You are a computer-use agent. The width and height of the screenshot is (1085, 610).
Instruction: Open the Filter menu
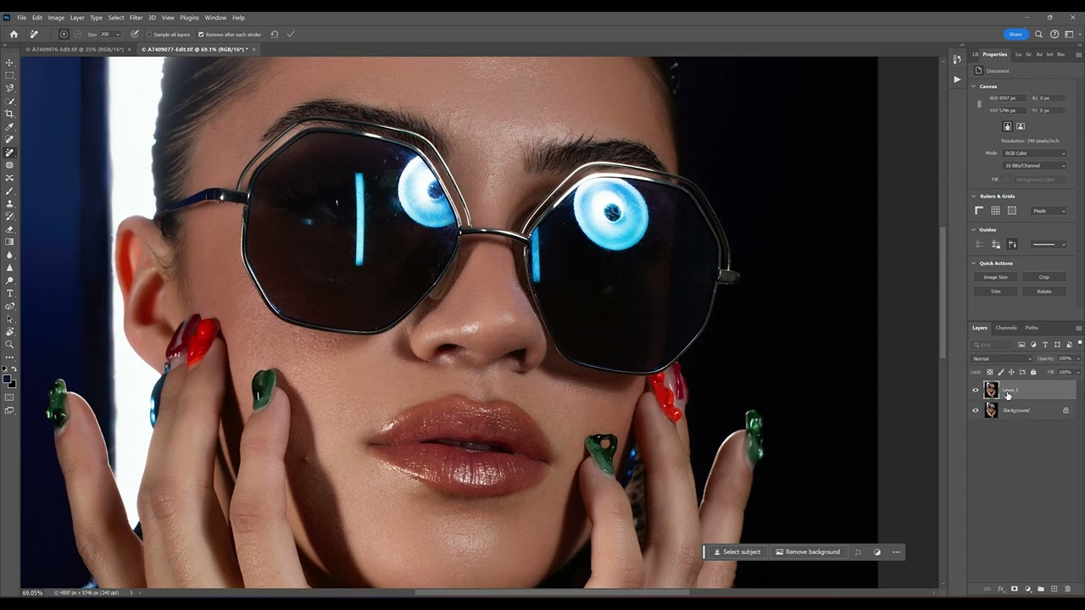click(x=136, y=18)
